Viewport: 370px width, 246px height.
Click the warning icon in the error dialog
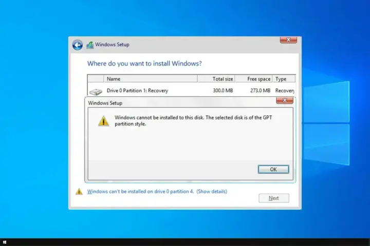(103, 121)
